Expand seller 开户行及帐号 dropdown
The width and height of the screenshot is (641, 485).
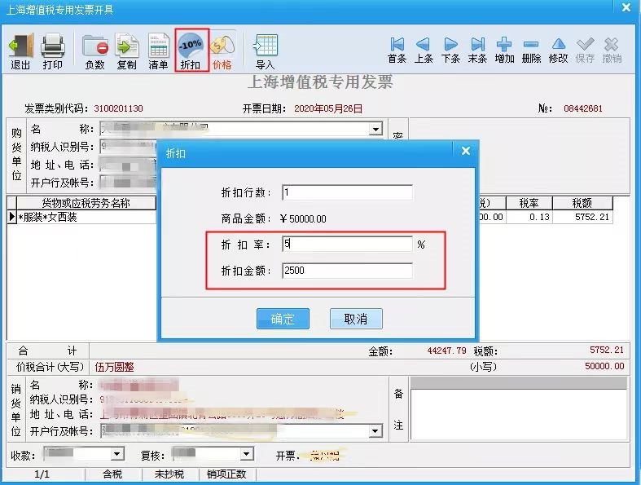375,430
